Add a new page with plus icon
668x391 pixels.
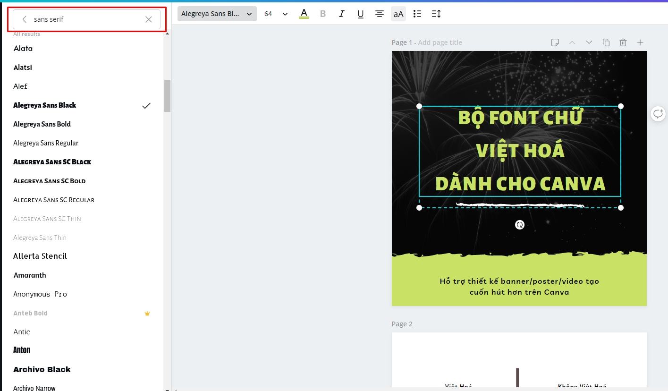[640, 42]
